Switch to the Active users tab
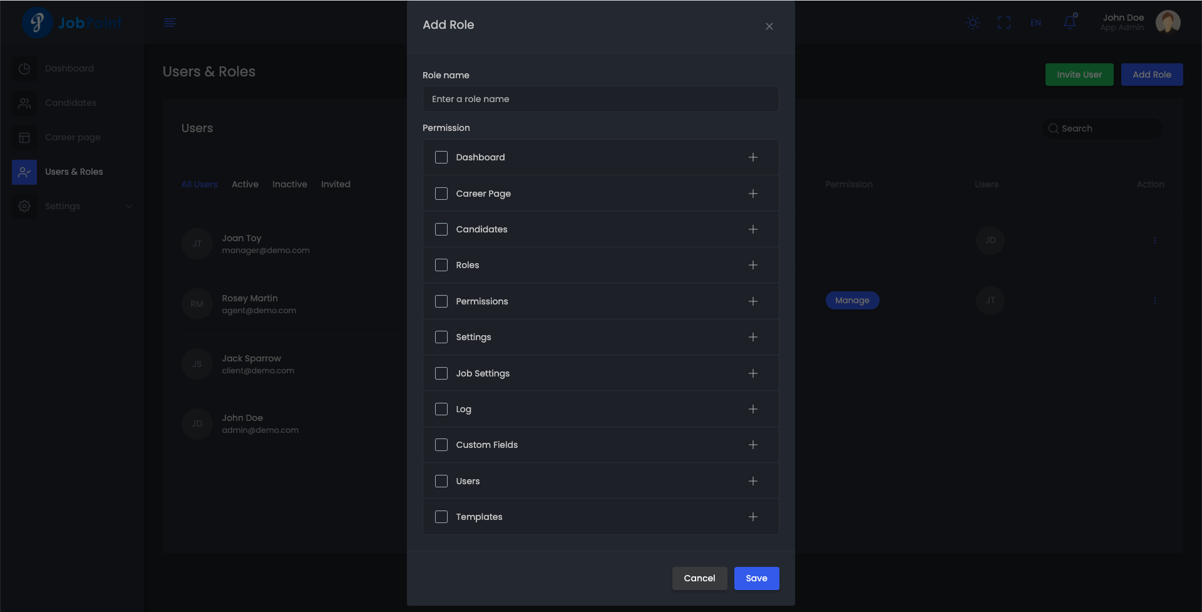The height and width of the screenshot is (612, 1202). click(x=245, y=184)
